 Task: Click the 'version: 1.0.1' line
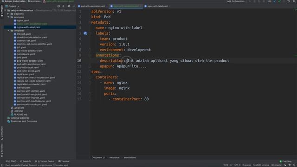(x=115, y=45)
